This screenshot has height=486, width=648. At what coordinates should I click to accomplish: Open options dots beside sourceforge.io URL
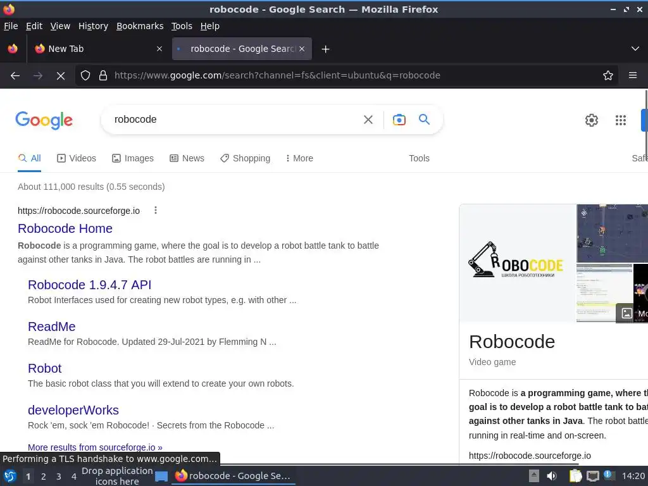coord(156,210)
